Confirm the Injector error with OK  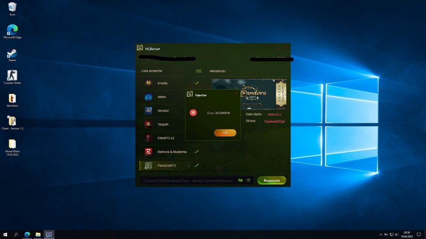pos(225,133)
